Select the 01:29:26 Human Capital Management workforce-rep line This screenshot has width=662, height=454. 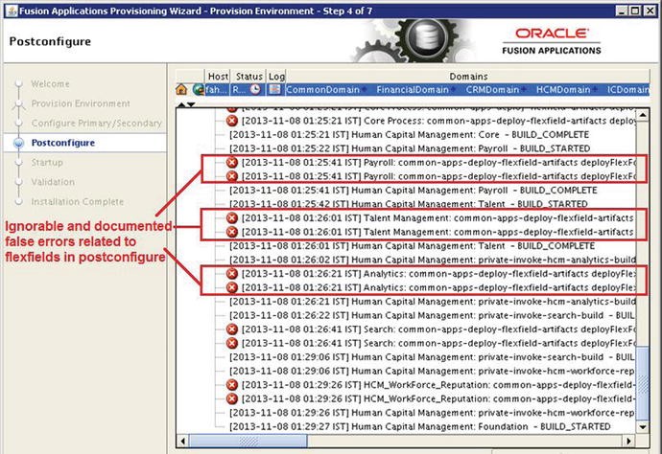(433, 413)
